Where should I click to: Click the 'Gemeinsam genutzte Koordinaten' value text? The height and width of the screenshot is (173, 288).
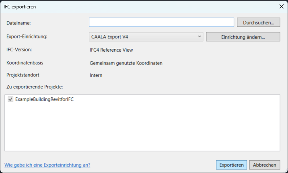[126, 63]
